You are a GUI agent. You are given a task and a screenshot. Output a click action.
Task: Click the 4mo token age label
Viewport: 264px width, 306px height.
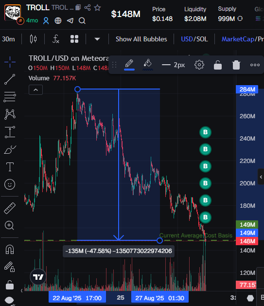(32, 20)
